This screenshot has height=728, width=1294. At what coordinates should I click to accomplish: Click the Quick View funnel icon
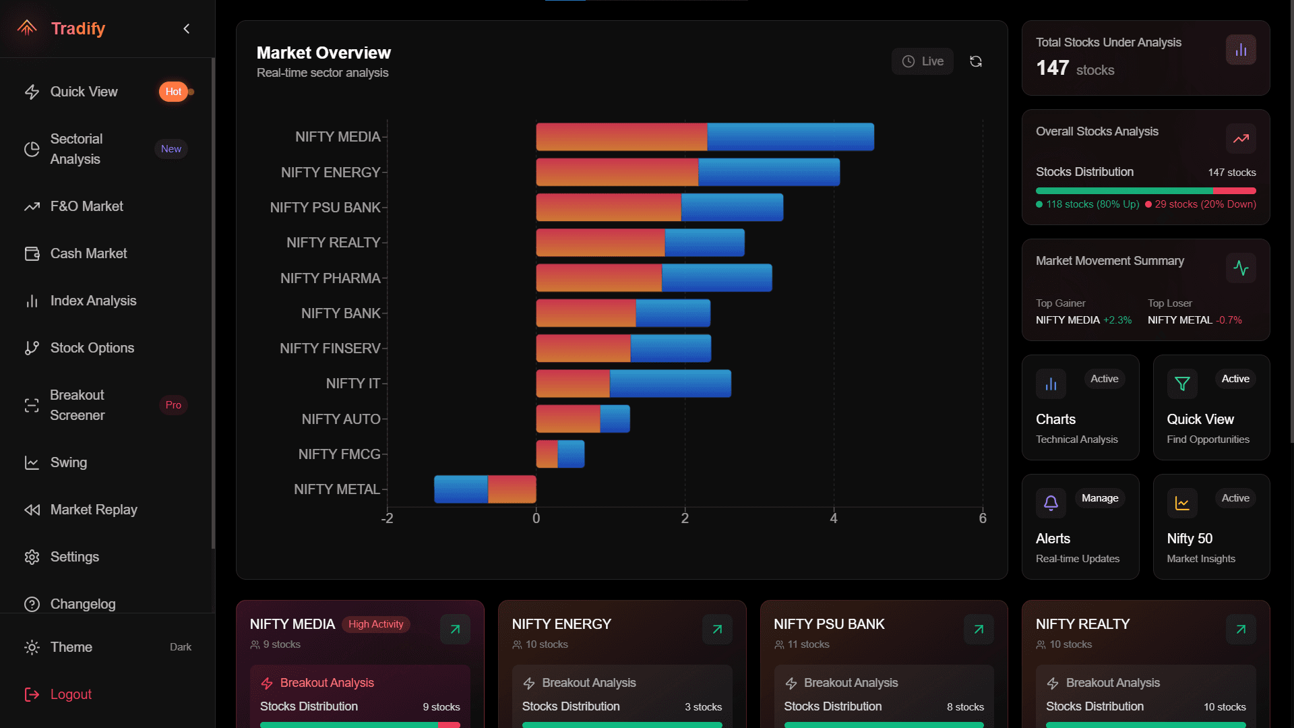[x=1182, y=384]
